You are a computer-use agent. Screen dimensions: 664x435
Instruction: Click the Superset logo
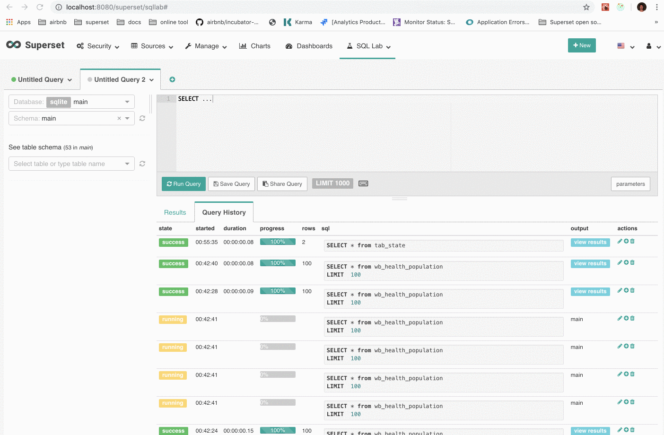pyautogui.click(x=35, y=45)
